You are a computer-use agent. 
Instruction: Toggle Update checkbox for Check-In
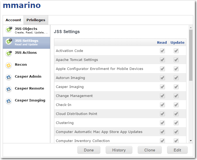(176, 105)
